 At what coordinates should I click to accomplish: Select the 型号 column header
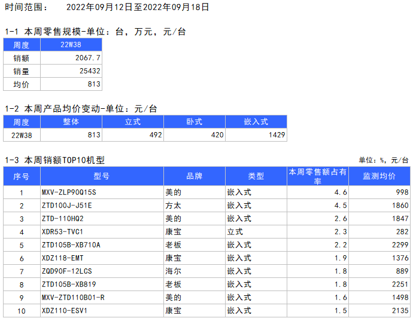click(x=102, y=176)
